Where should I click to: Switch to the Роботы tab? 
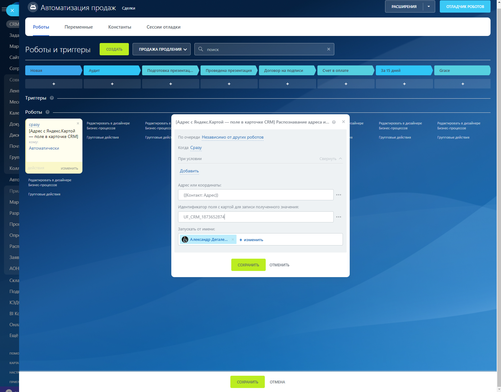tap(41, 27)
